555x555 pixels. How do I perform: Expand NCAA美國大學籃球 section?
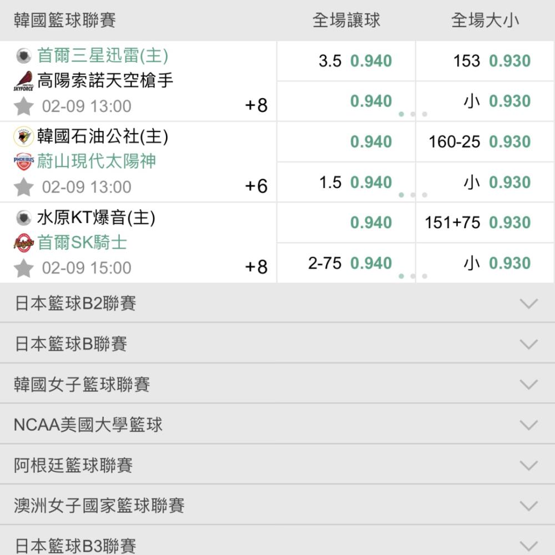pyautogui.click(x=277, y=425)
